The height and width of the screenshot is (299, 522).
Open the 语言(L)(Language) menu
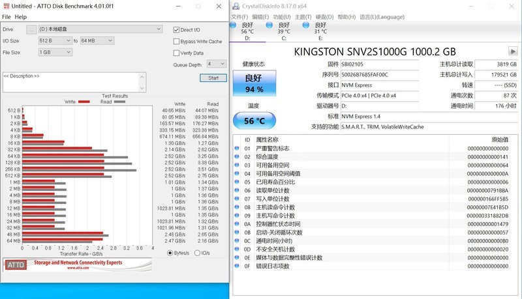[x=382, y=17]
